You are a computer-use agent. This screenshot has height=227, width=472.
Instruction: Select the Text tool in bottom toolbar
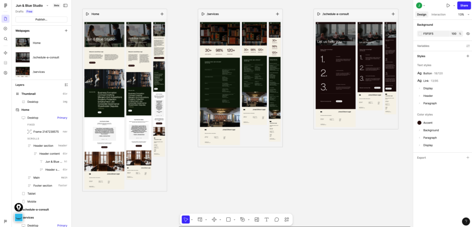coord(266,220)
